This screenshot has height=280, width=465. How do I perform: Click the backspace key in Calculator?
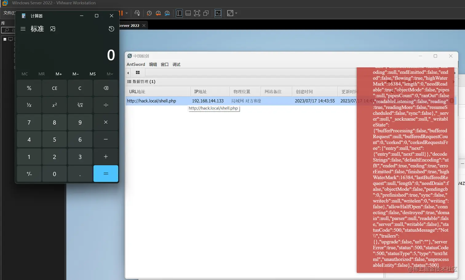pos(106,88)
